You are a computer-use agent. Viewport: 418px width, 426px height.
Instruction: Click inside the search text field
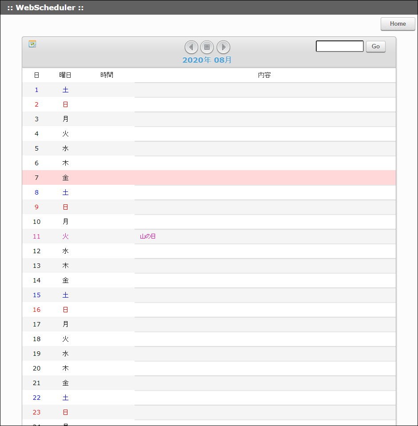[x=339, y=46]
